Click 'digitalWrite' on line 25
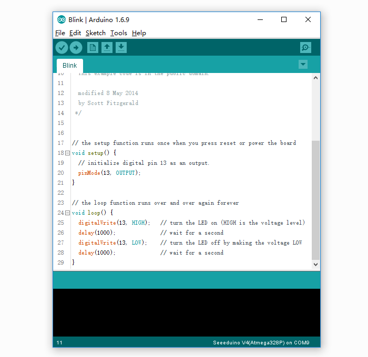 [x=97, y=223]
